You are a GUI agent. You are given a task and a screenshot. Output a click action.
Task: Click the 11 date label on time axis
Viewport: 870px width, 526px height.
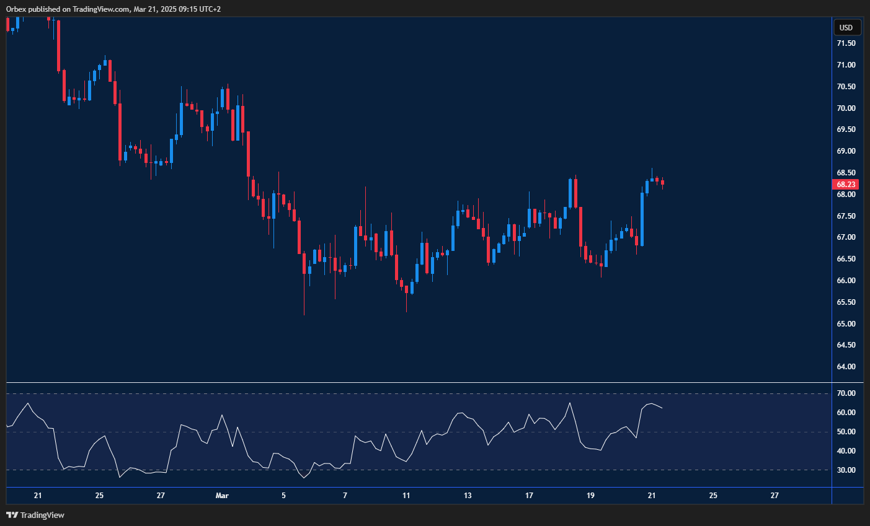coord(406,496)
